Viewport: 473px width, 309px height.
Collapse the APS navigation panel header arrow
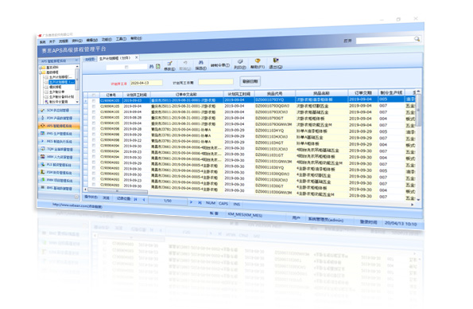click(x=76, y=61)
